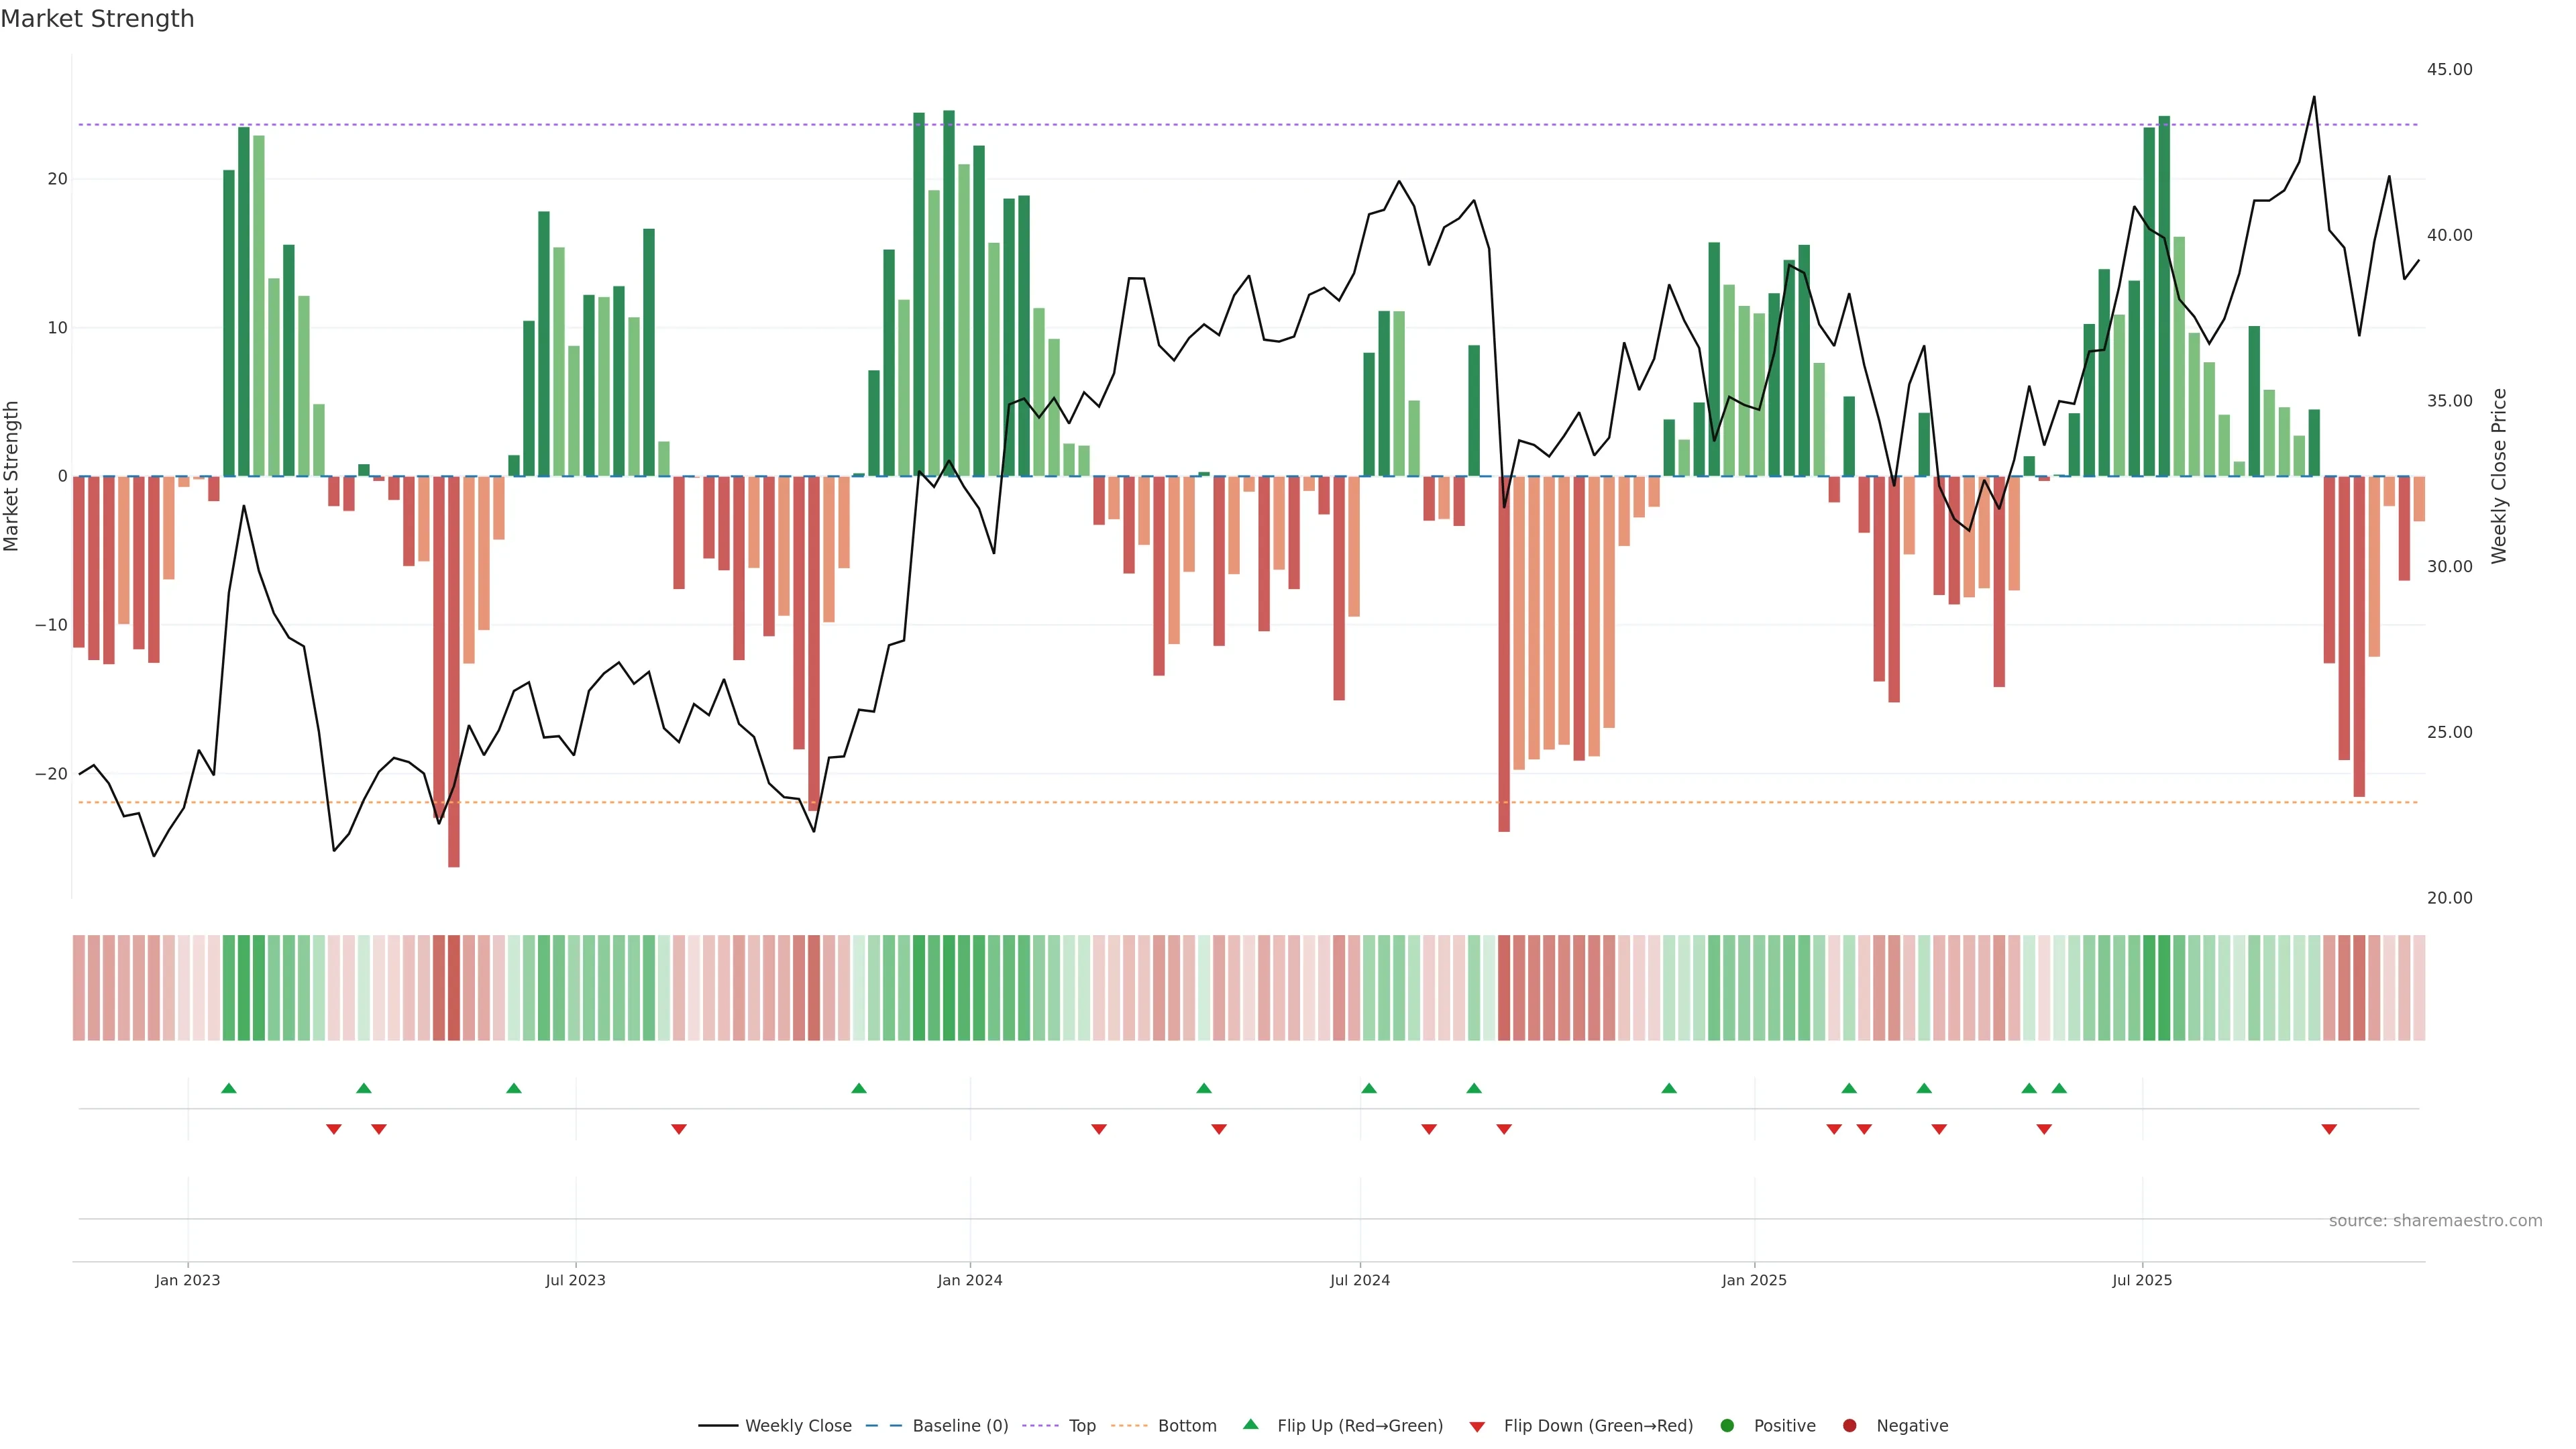Screen dimensions: 2576x1449
Task: Click the Jul 2025 x-axis label
Action: (2142, 1280)
